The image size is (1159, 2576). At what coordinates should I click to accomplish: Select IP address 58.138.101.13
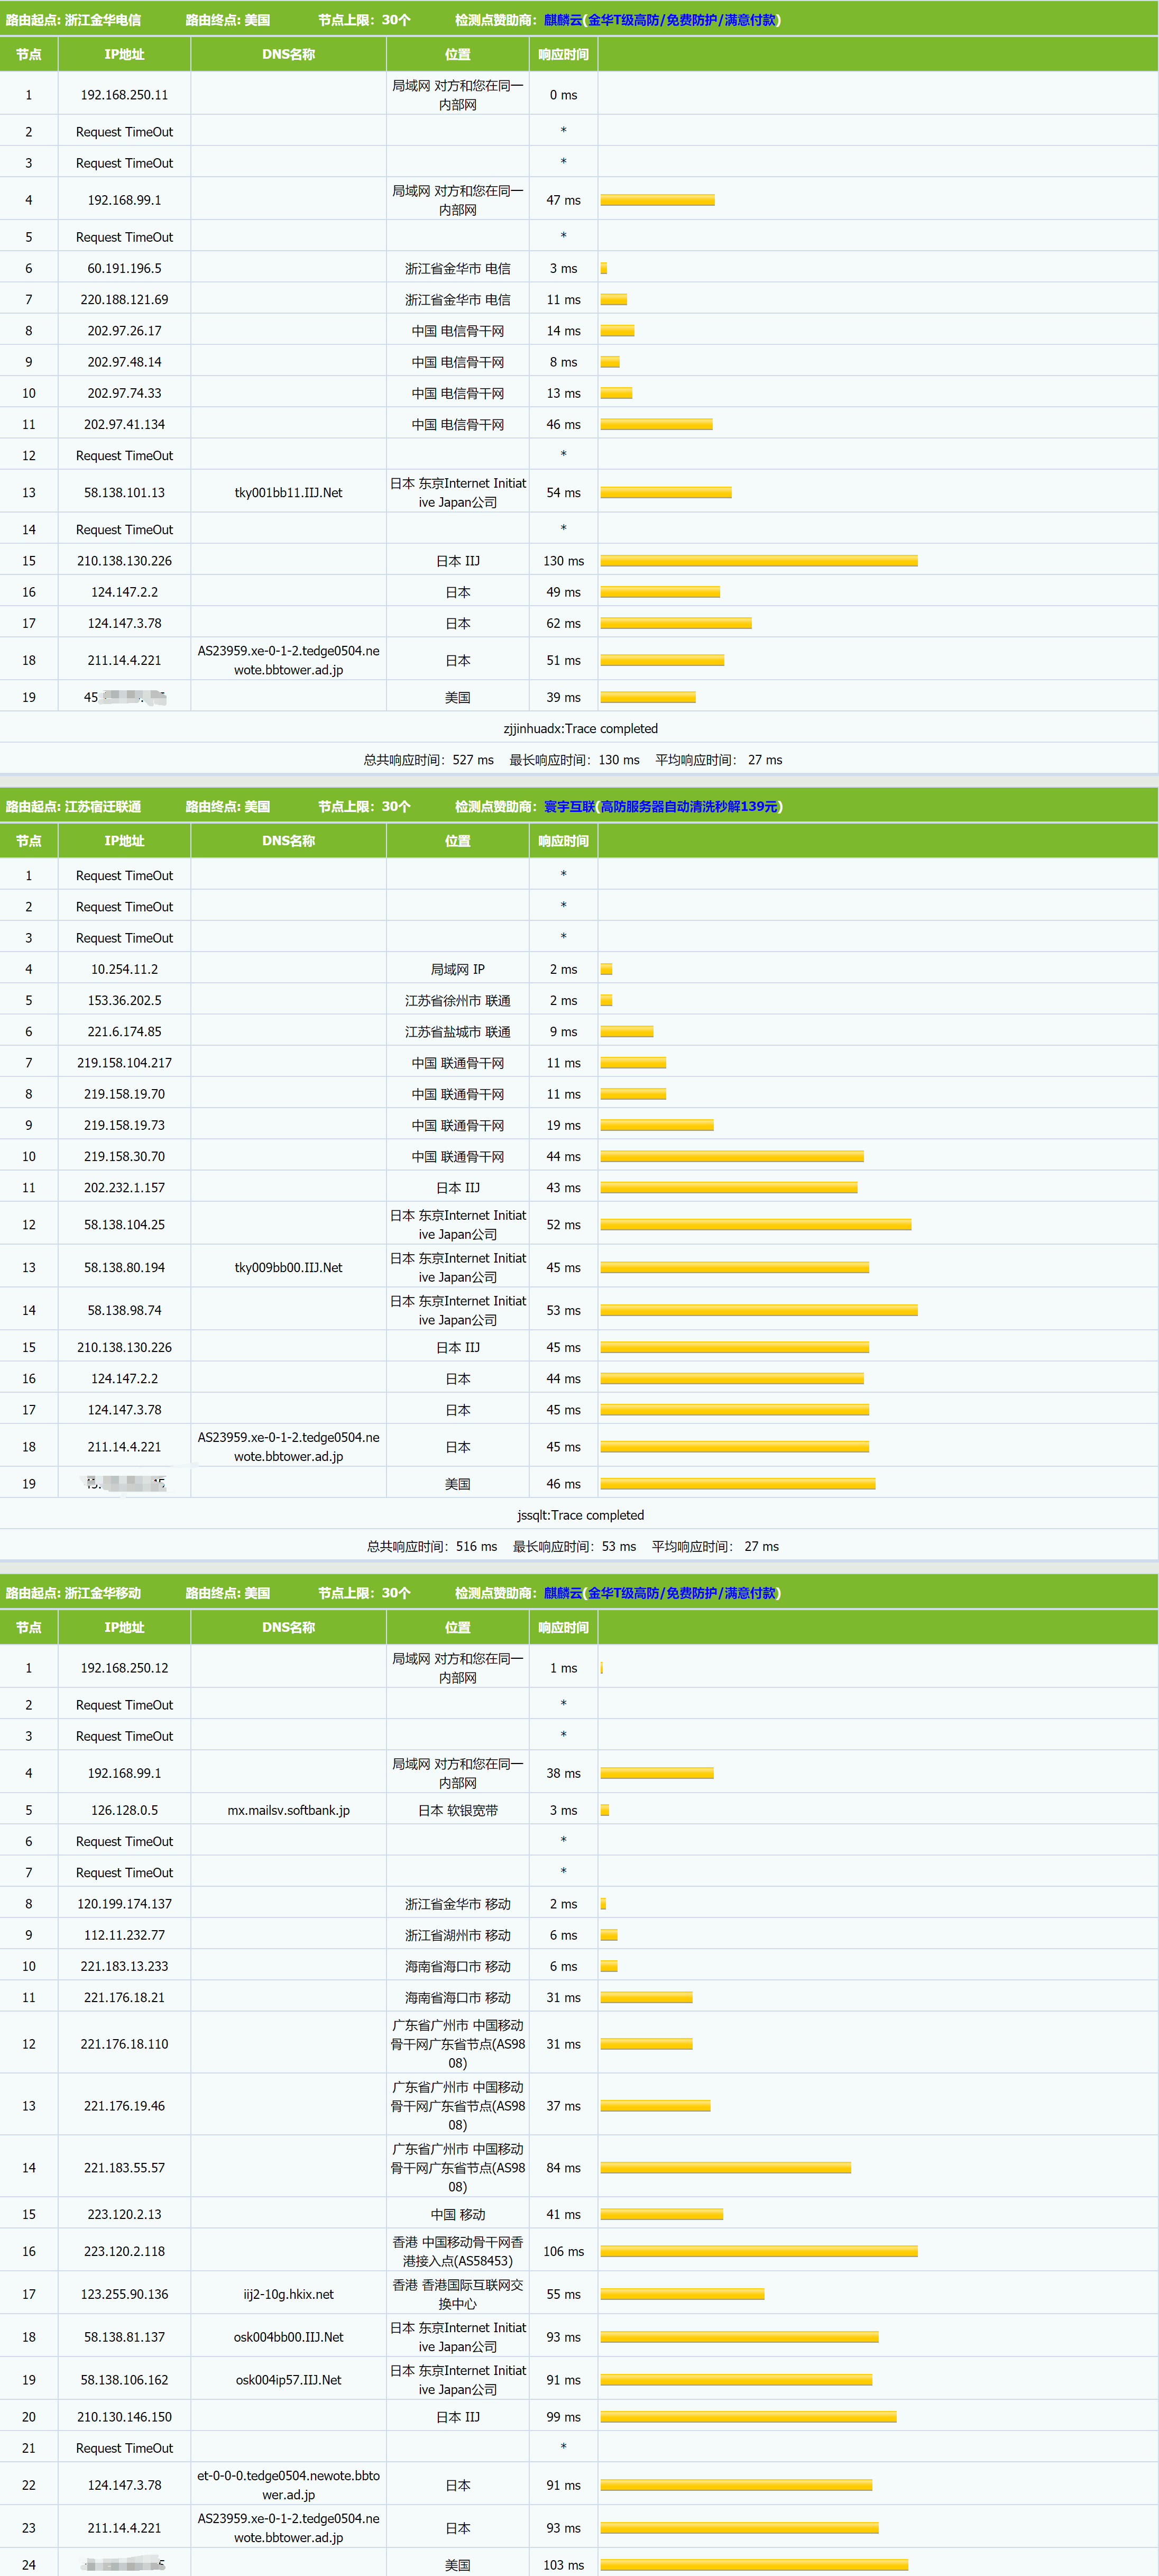(x=124, y=492)
